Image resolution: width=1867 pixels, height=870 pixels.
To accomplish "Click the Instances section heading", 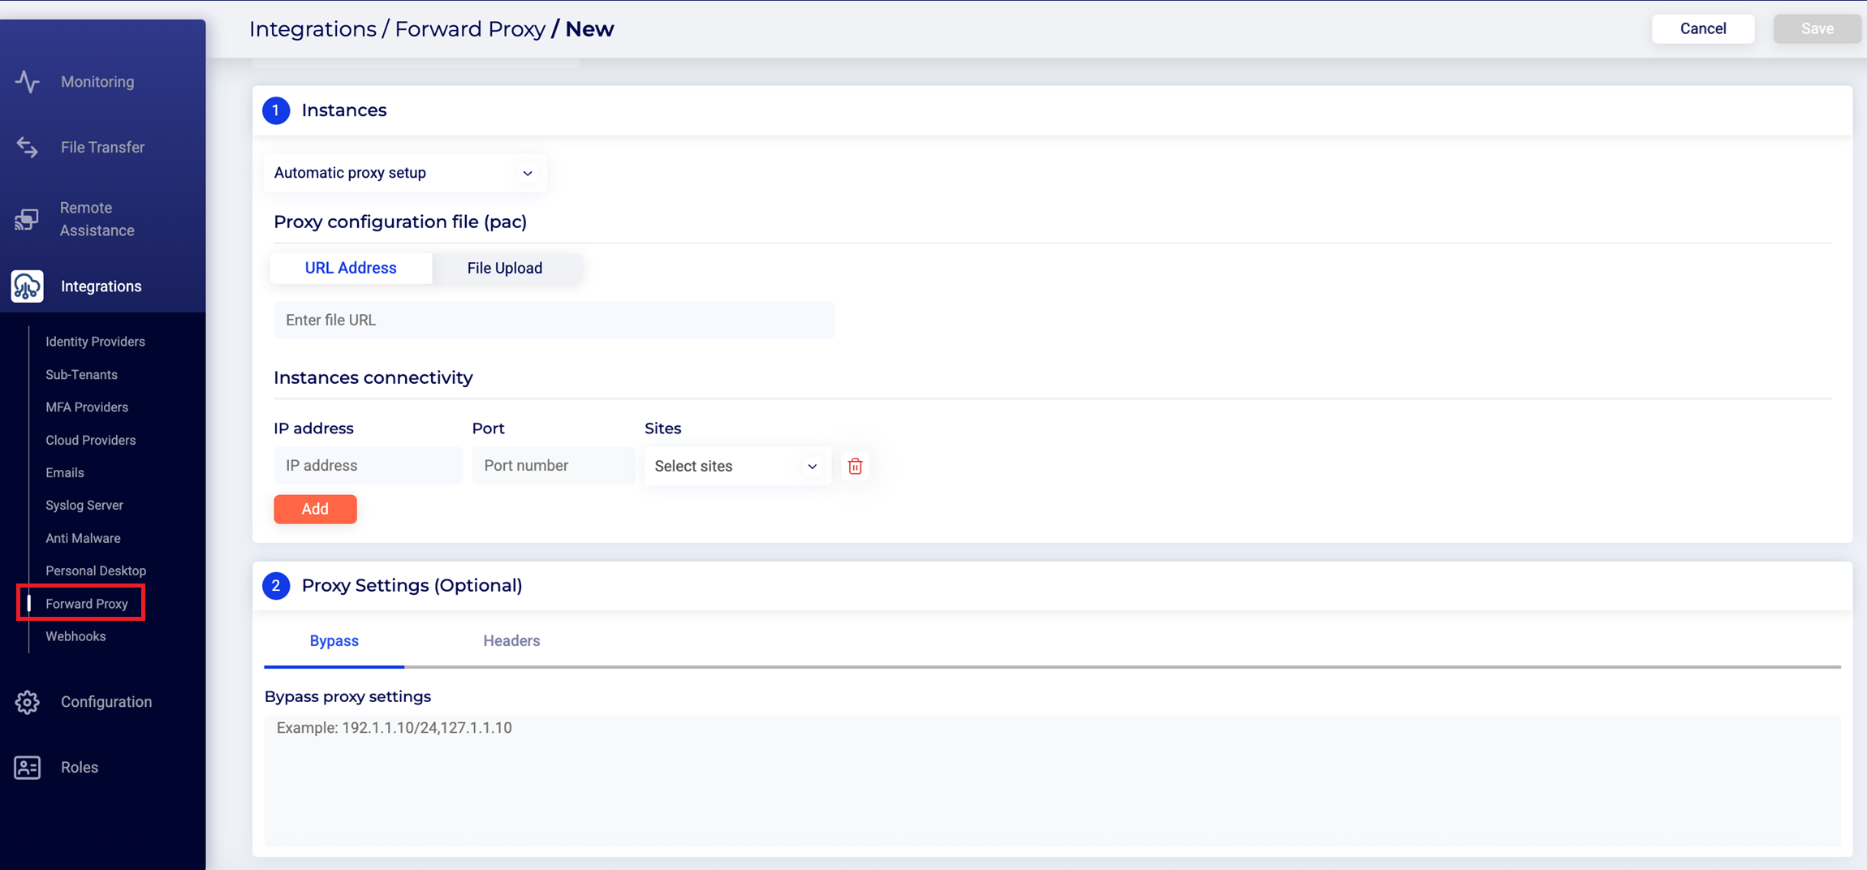I will [x=344, y=110].
